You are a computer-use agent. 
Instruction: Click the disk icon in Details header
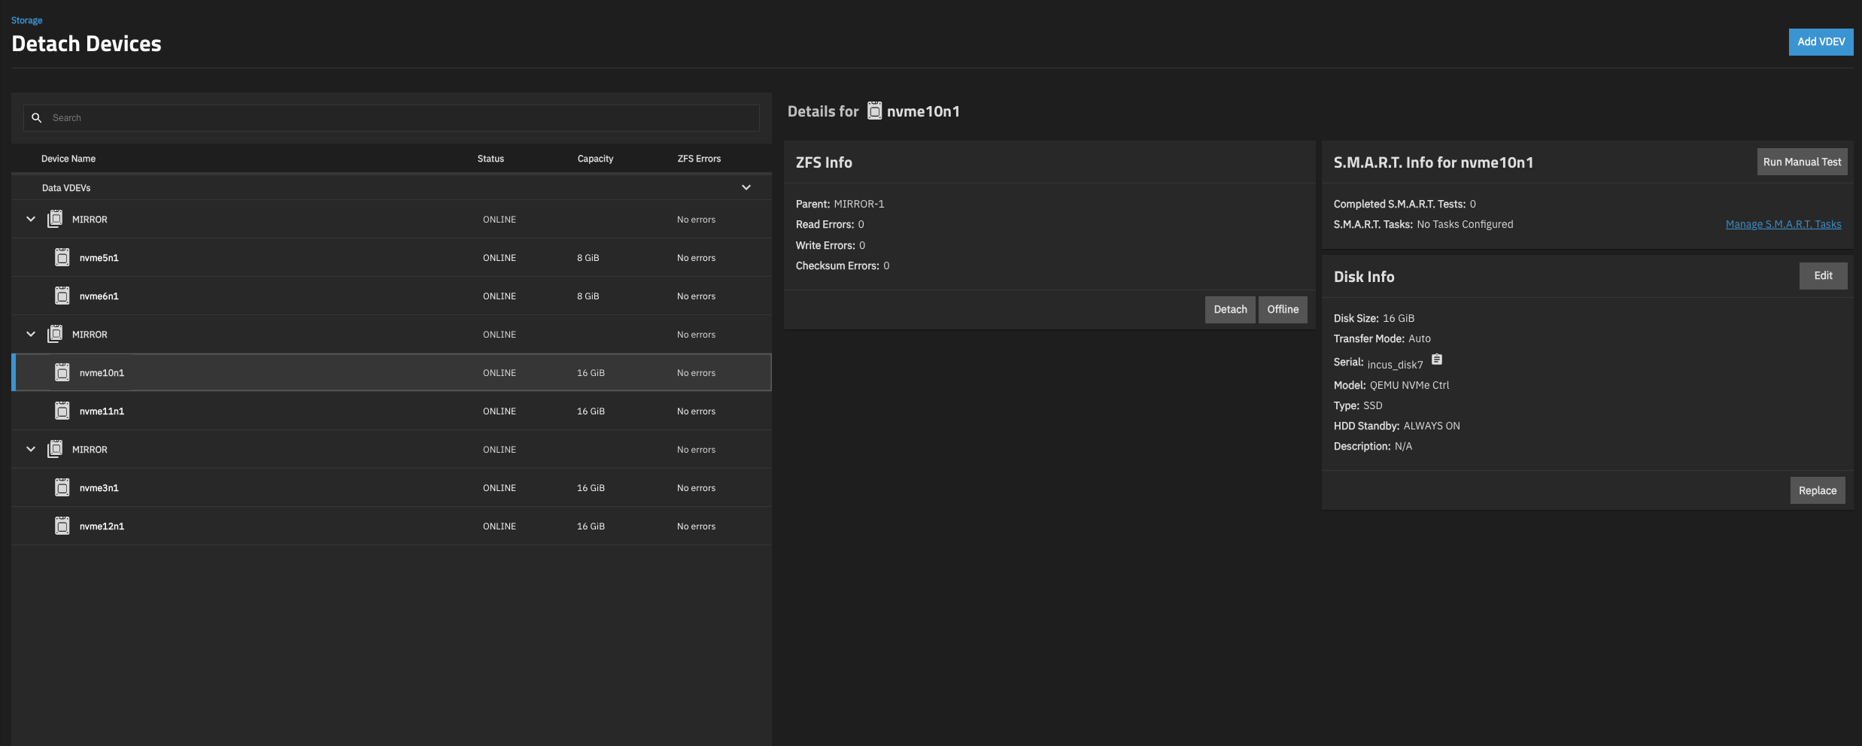(x=874, y=111)
